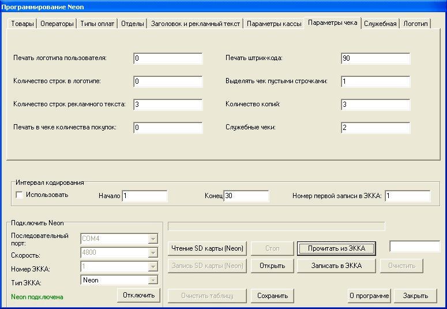Go to the Отделы tab
Screen dimensions: 447x309
click(x=132, y=24)
